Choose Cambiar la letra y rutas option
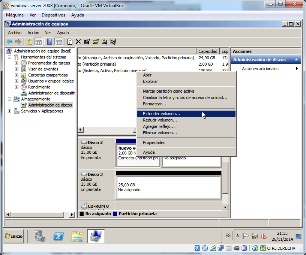The image size is (306, 255). click(x=186, y=97)
